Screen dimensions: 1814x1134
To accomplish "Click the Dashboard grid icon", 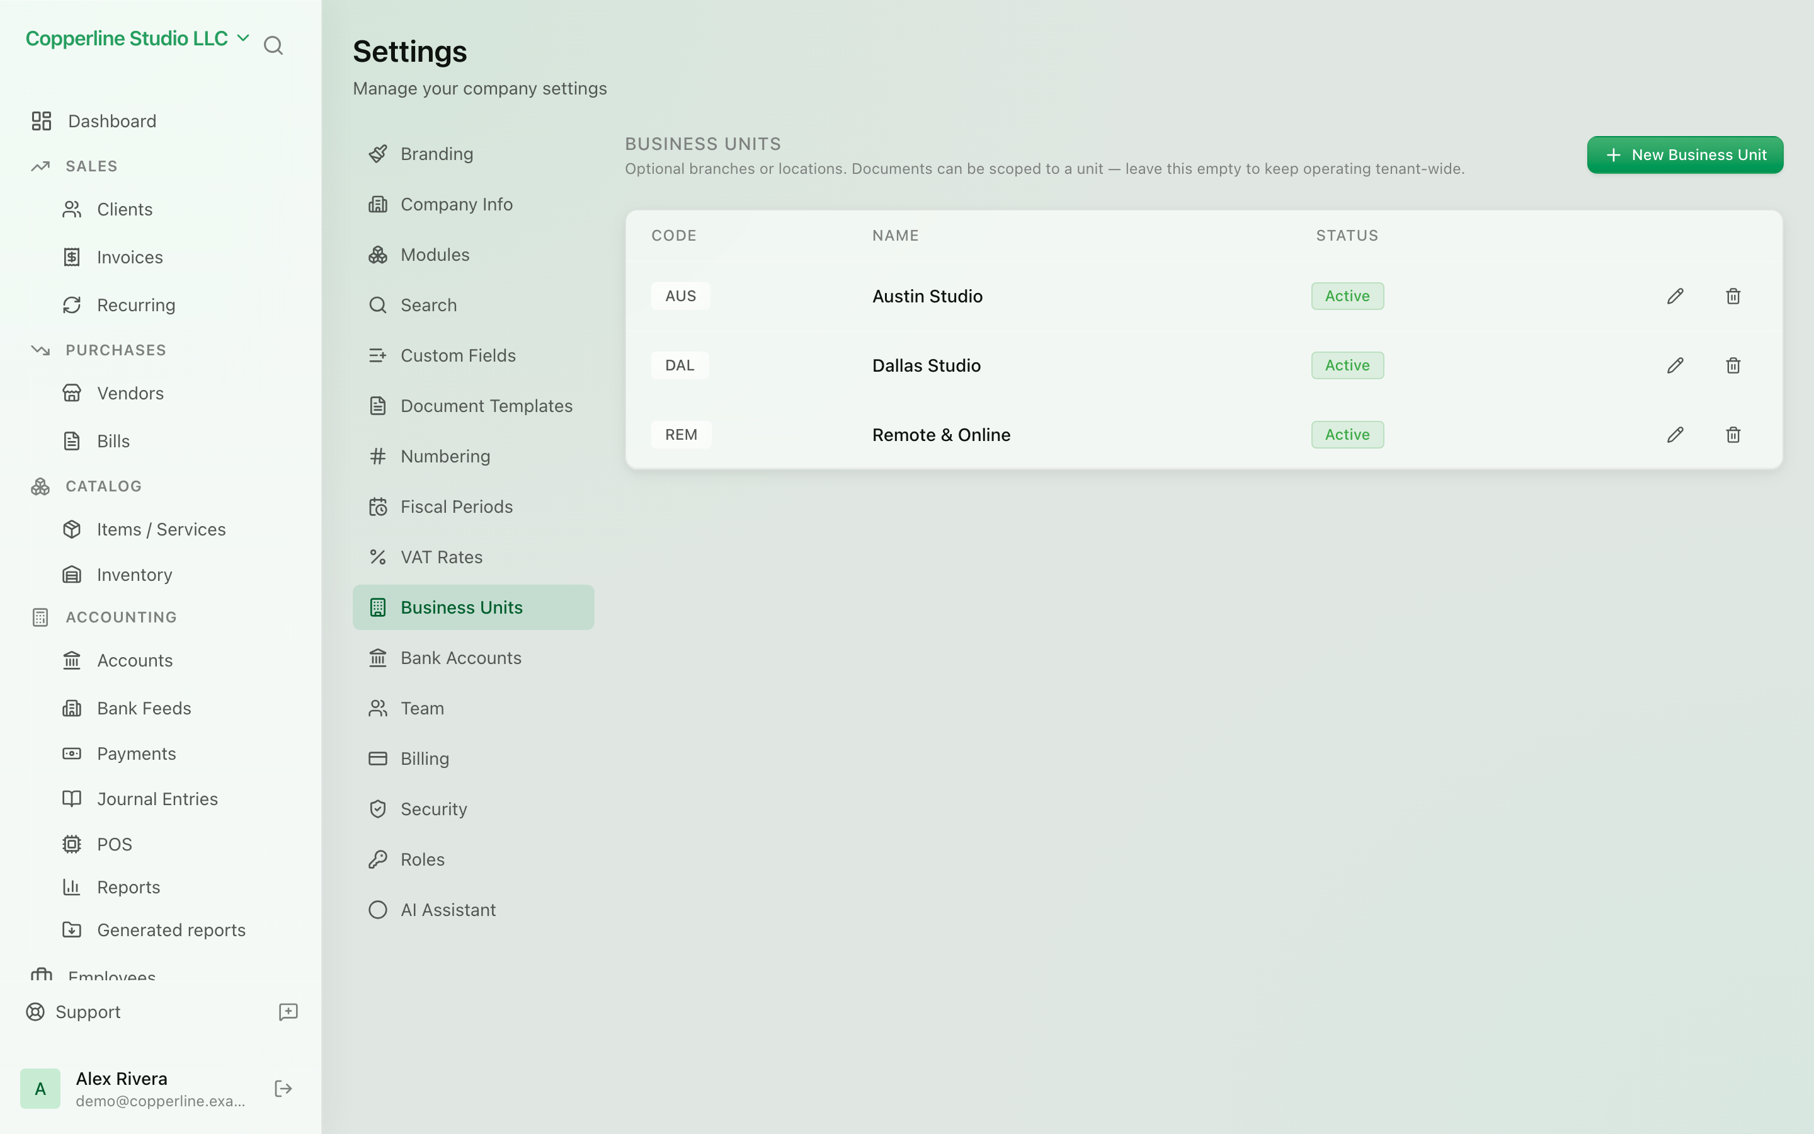I will click(41, 121).
